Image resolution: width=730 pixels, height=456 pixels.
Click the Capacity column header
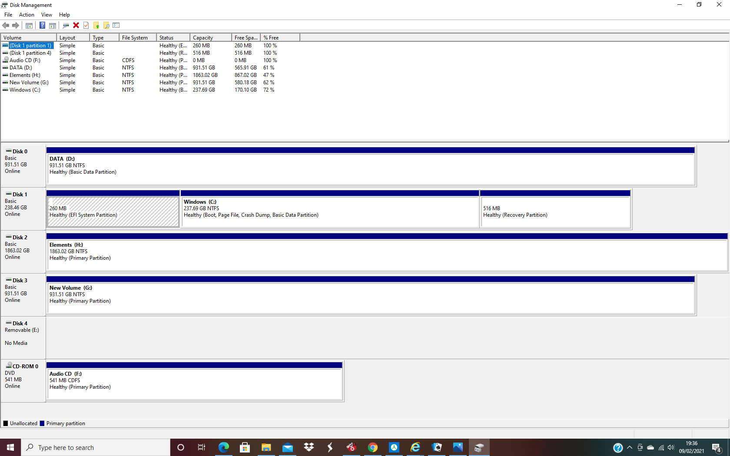pyautogui.click(x=202, y=37)
